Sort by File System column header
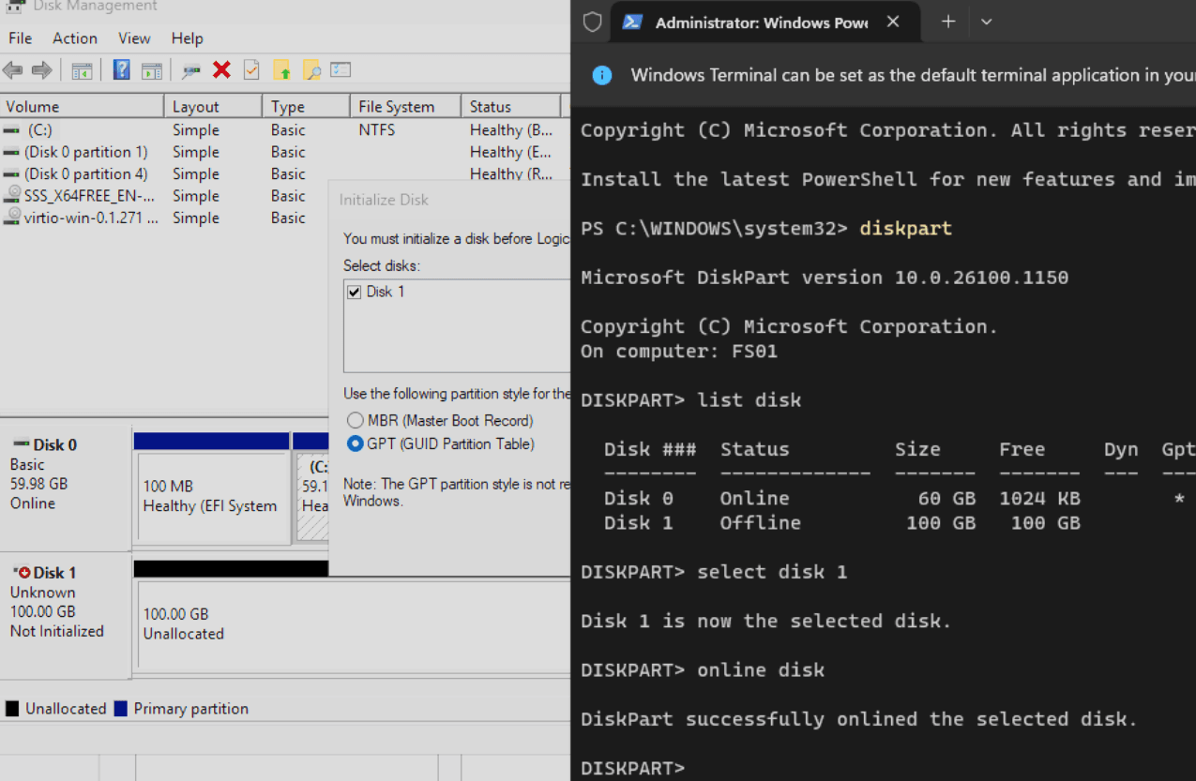 click(405, 107)
